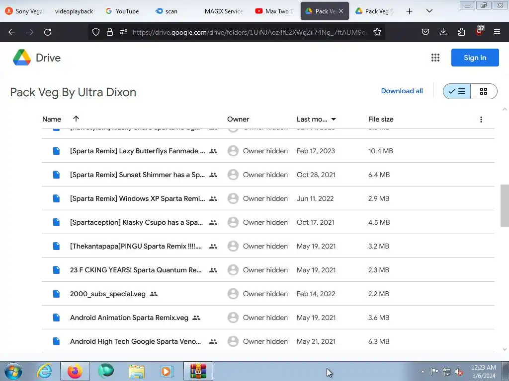Click the Firefox back arrow
Screen dimensions: 509x381
tap(12, 32)
